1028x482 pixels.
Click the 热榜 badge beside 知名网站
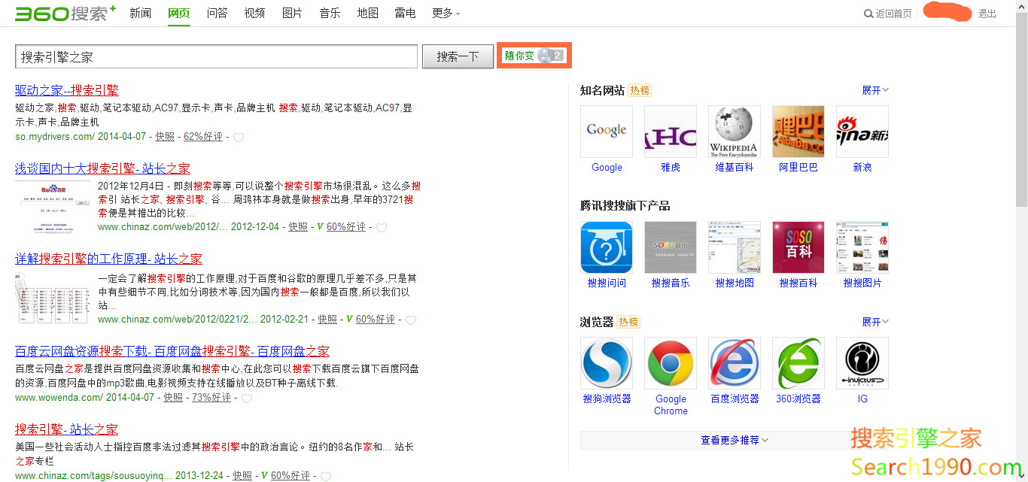click(x=640, y=90)
